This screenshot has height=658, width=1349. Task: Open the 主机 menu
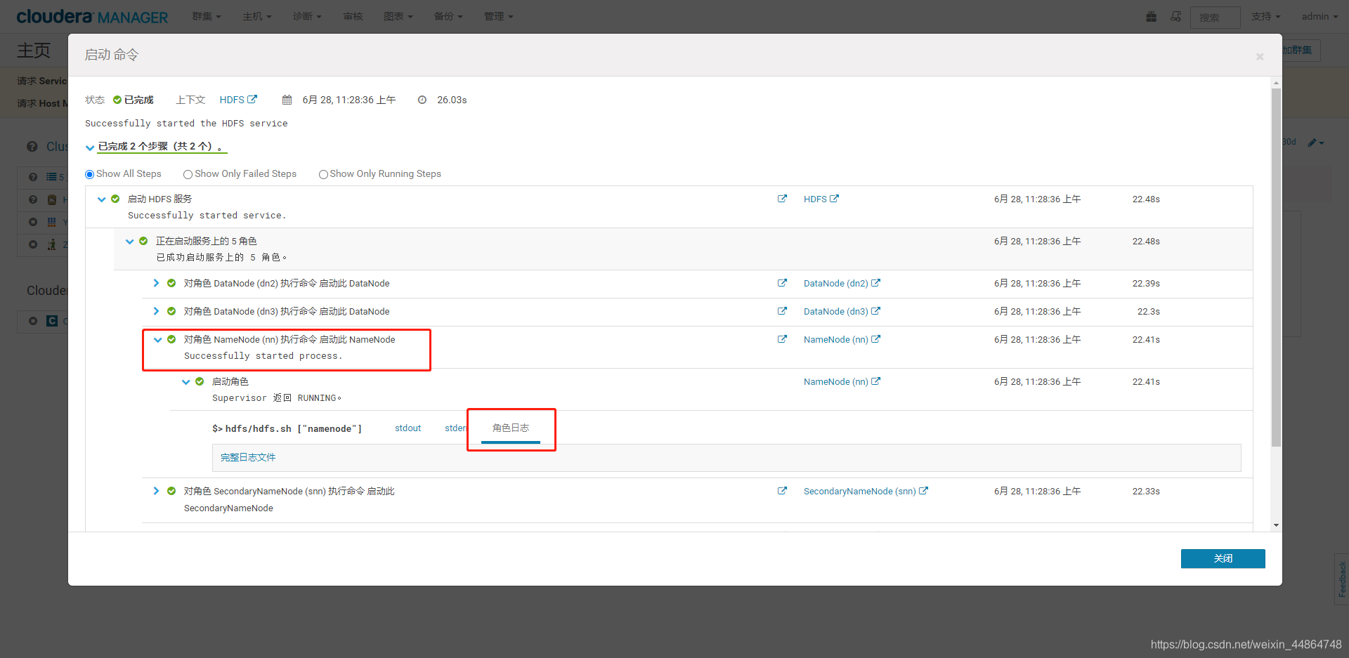point(256,16)
